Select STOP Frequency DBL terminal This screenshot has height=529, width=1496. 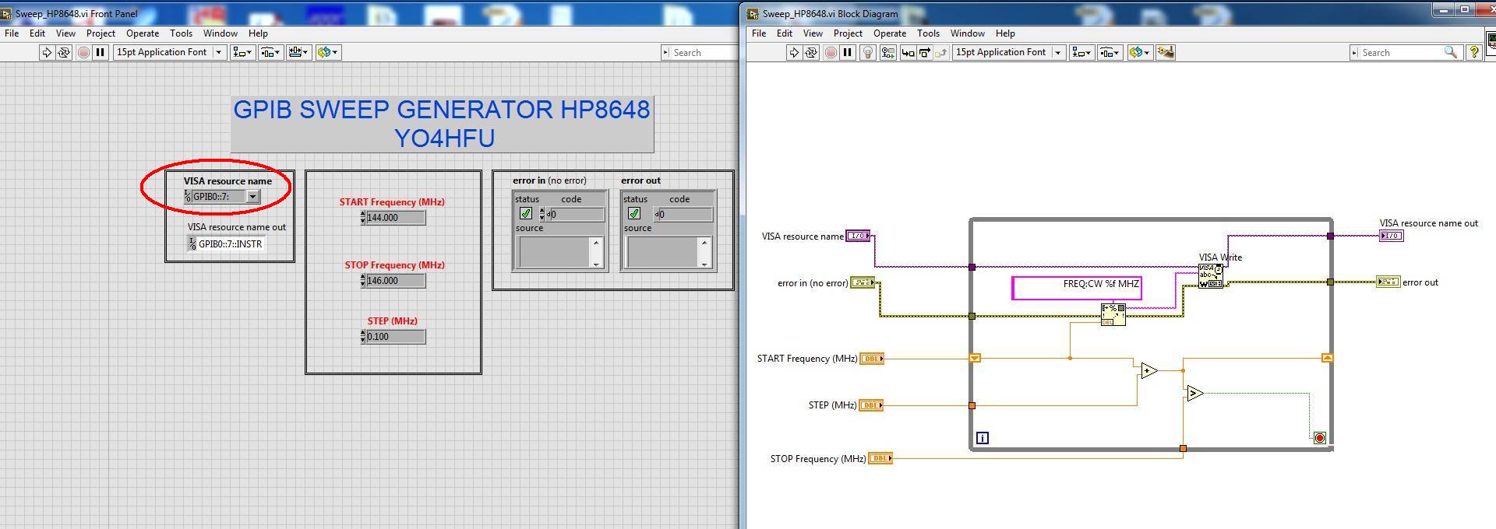pos(880,458)
